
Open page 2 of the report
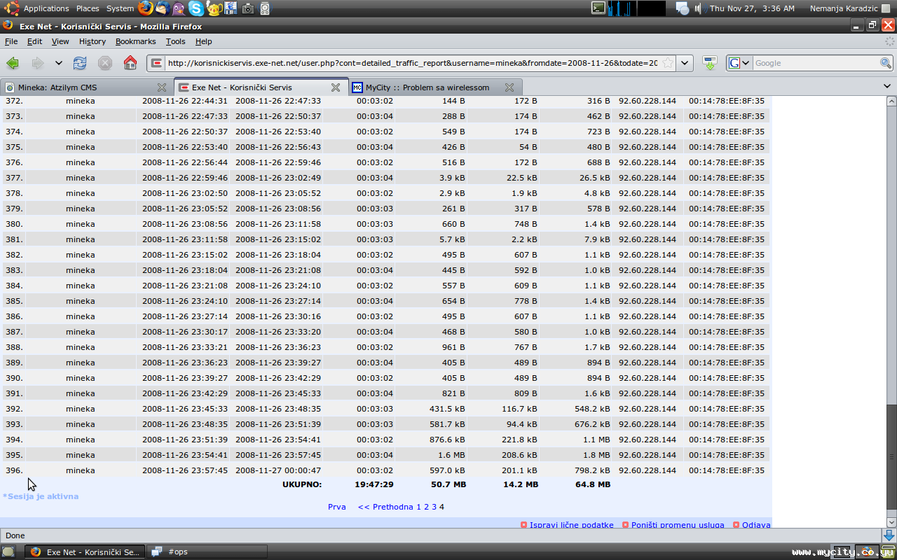[426, 507]
